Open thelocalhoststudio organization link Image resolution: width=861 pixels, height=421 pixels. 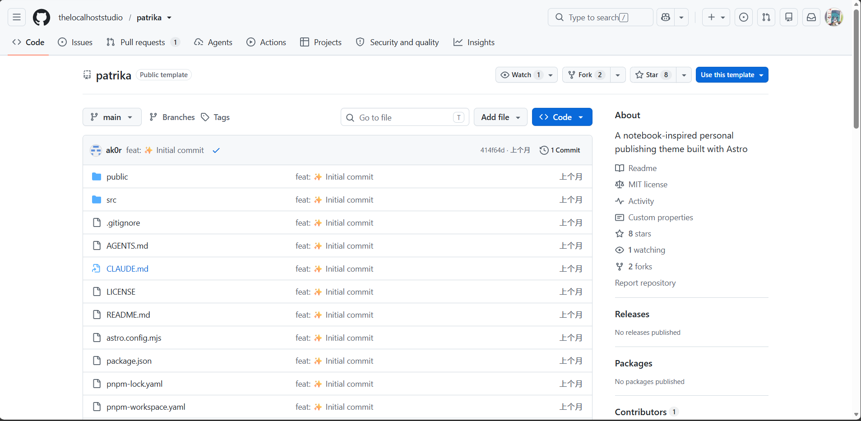(x=91, y=18)
